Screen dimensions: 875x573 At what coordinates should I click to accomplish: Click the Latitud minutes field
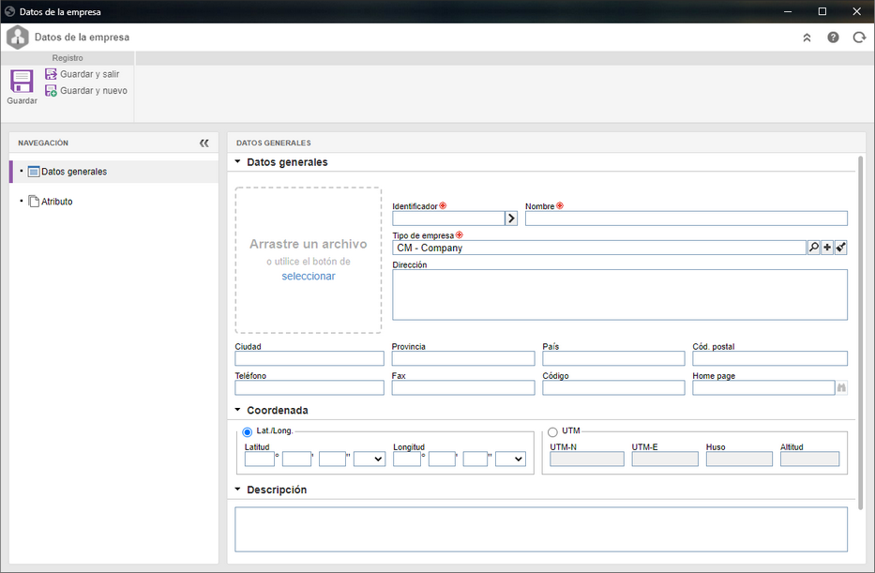coord(296,460)
